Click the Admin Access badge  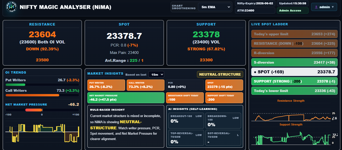[x=293, y=10]
